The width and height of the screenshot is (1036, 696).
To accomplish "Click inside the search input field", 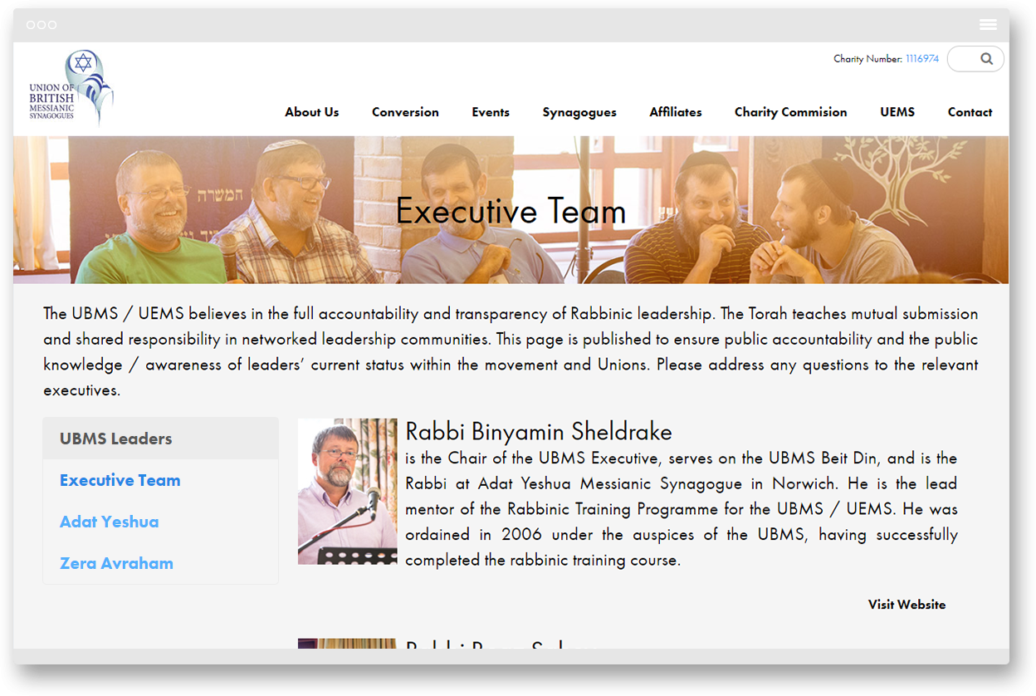I will [x=963, y=59].
